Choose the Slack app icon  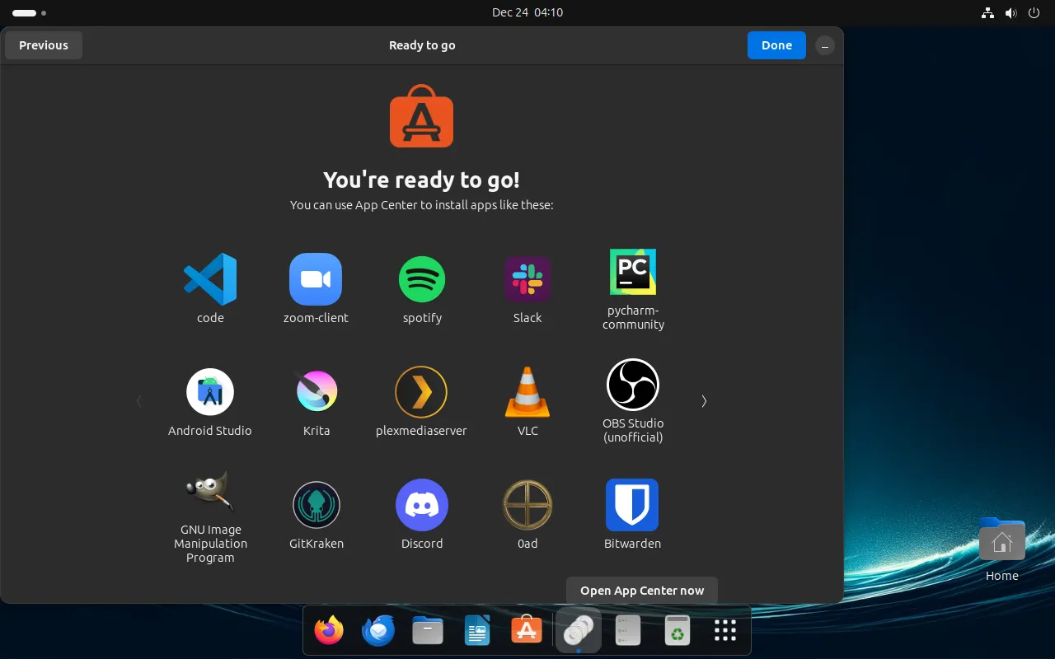(527, 279)
